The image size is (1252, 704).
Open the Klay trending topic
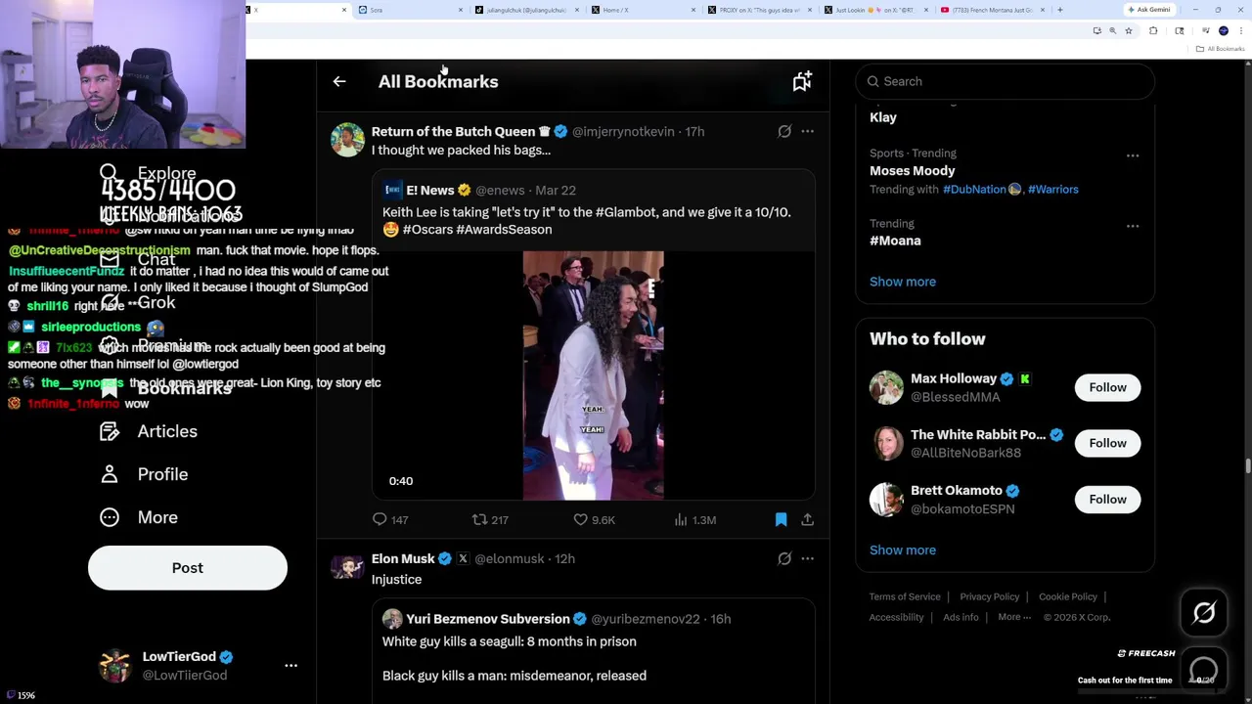[883, 117]
